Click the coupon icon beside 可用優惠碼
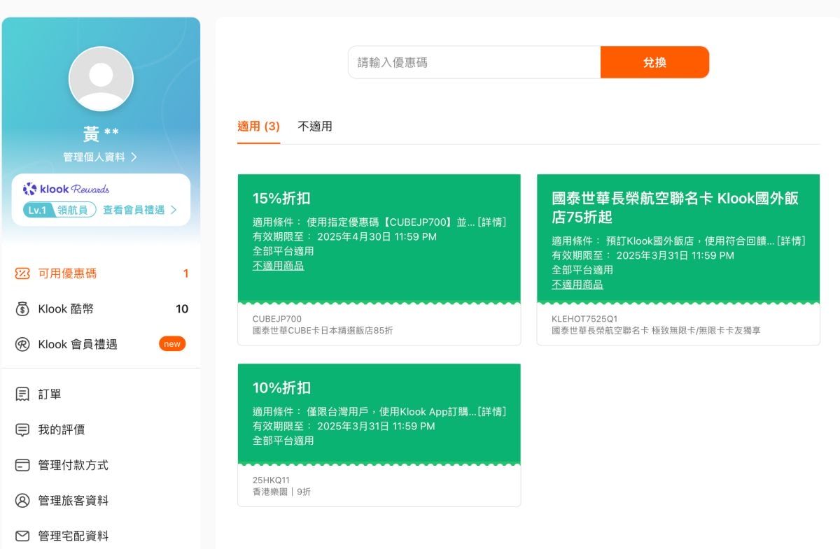 22,273
